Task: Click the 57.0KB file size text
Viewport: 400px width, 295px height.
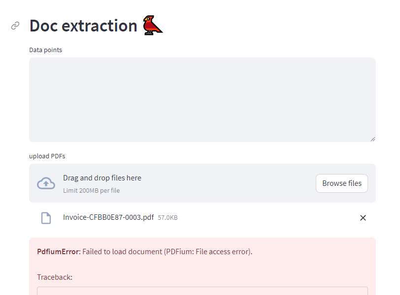Action: click(x=167, y=217)
